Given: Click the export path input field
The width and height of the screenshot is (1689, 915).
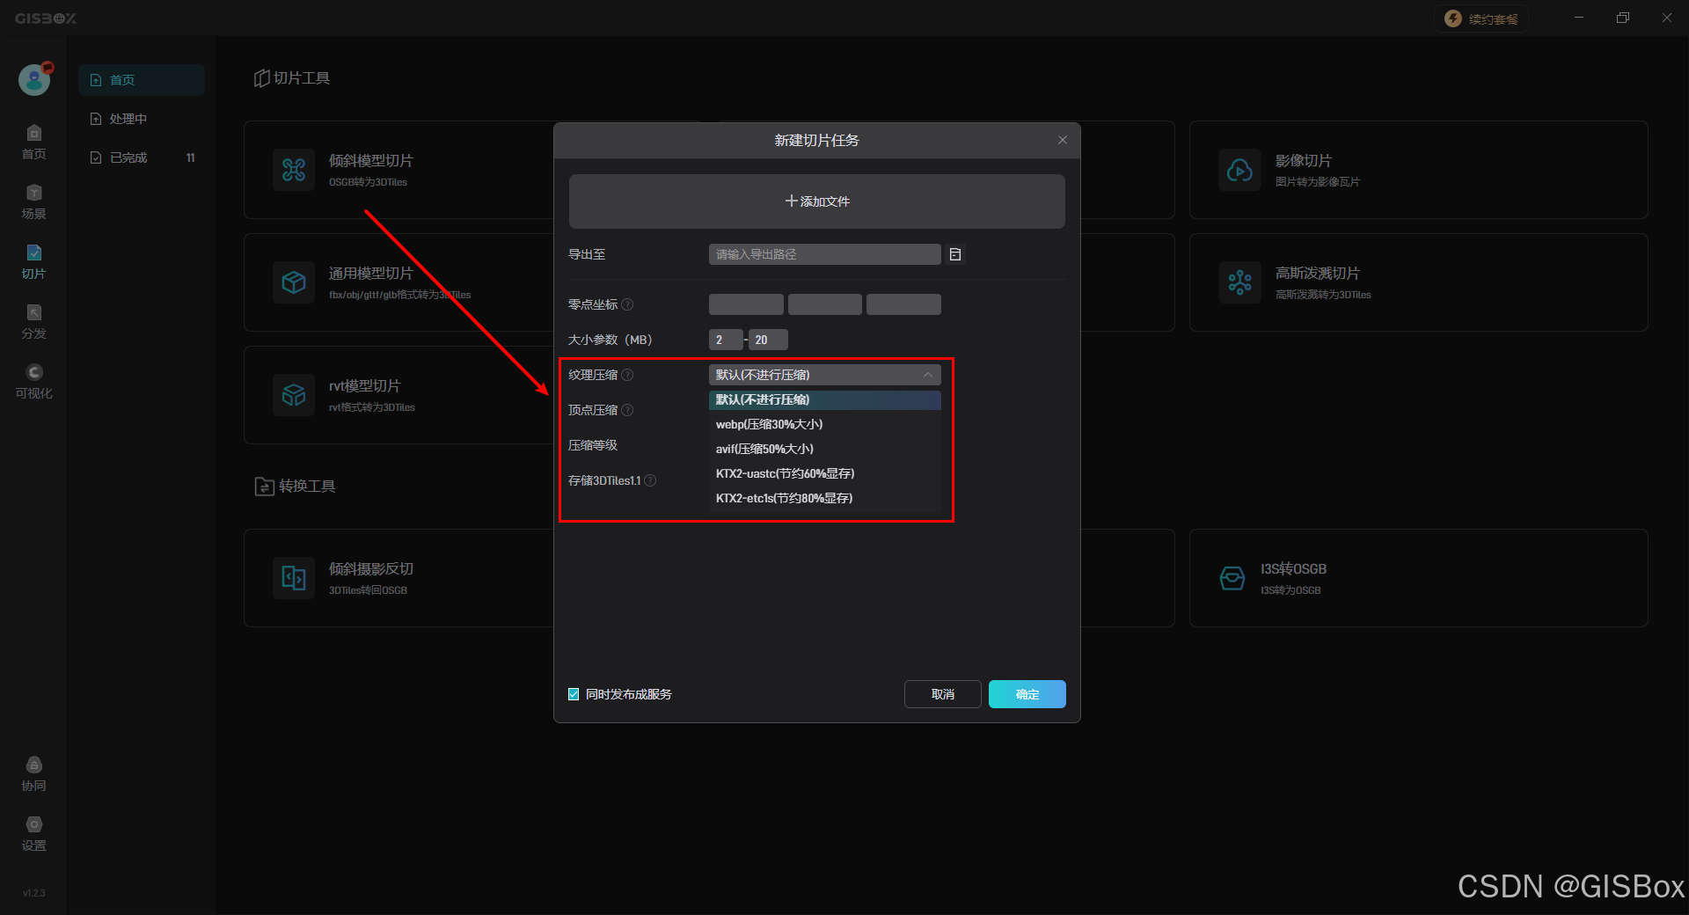Looking at the screenshot, I should 825,254.
